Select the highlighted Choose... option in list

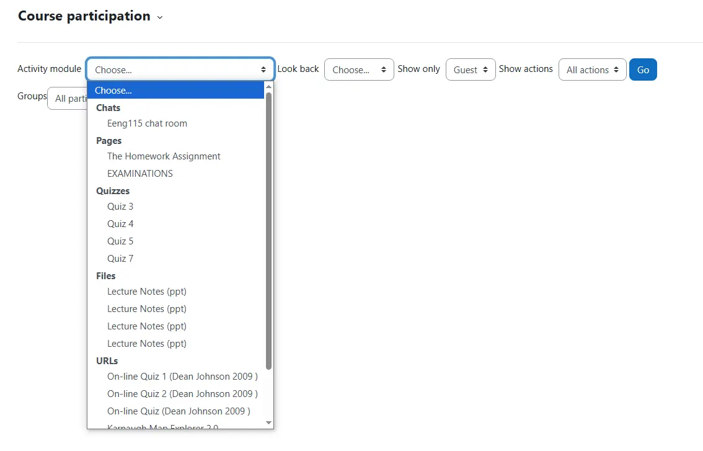(176, 90)
